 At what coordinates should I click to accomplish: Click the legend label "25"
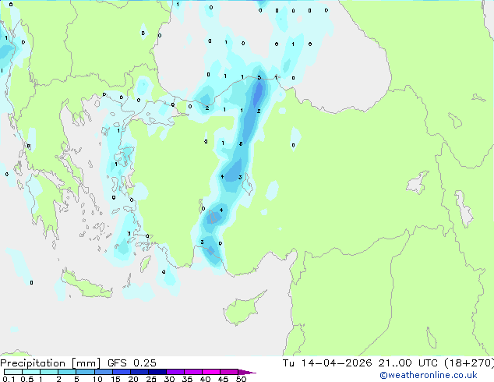pyautogui.click(x=151, y=379)
